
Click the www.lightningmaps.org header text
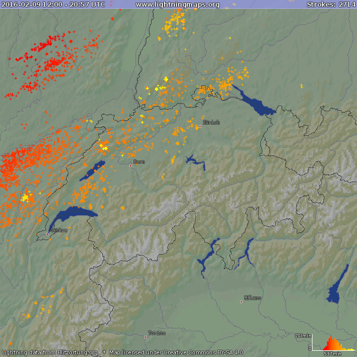(177, 4)
